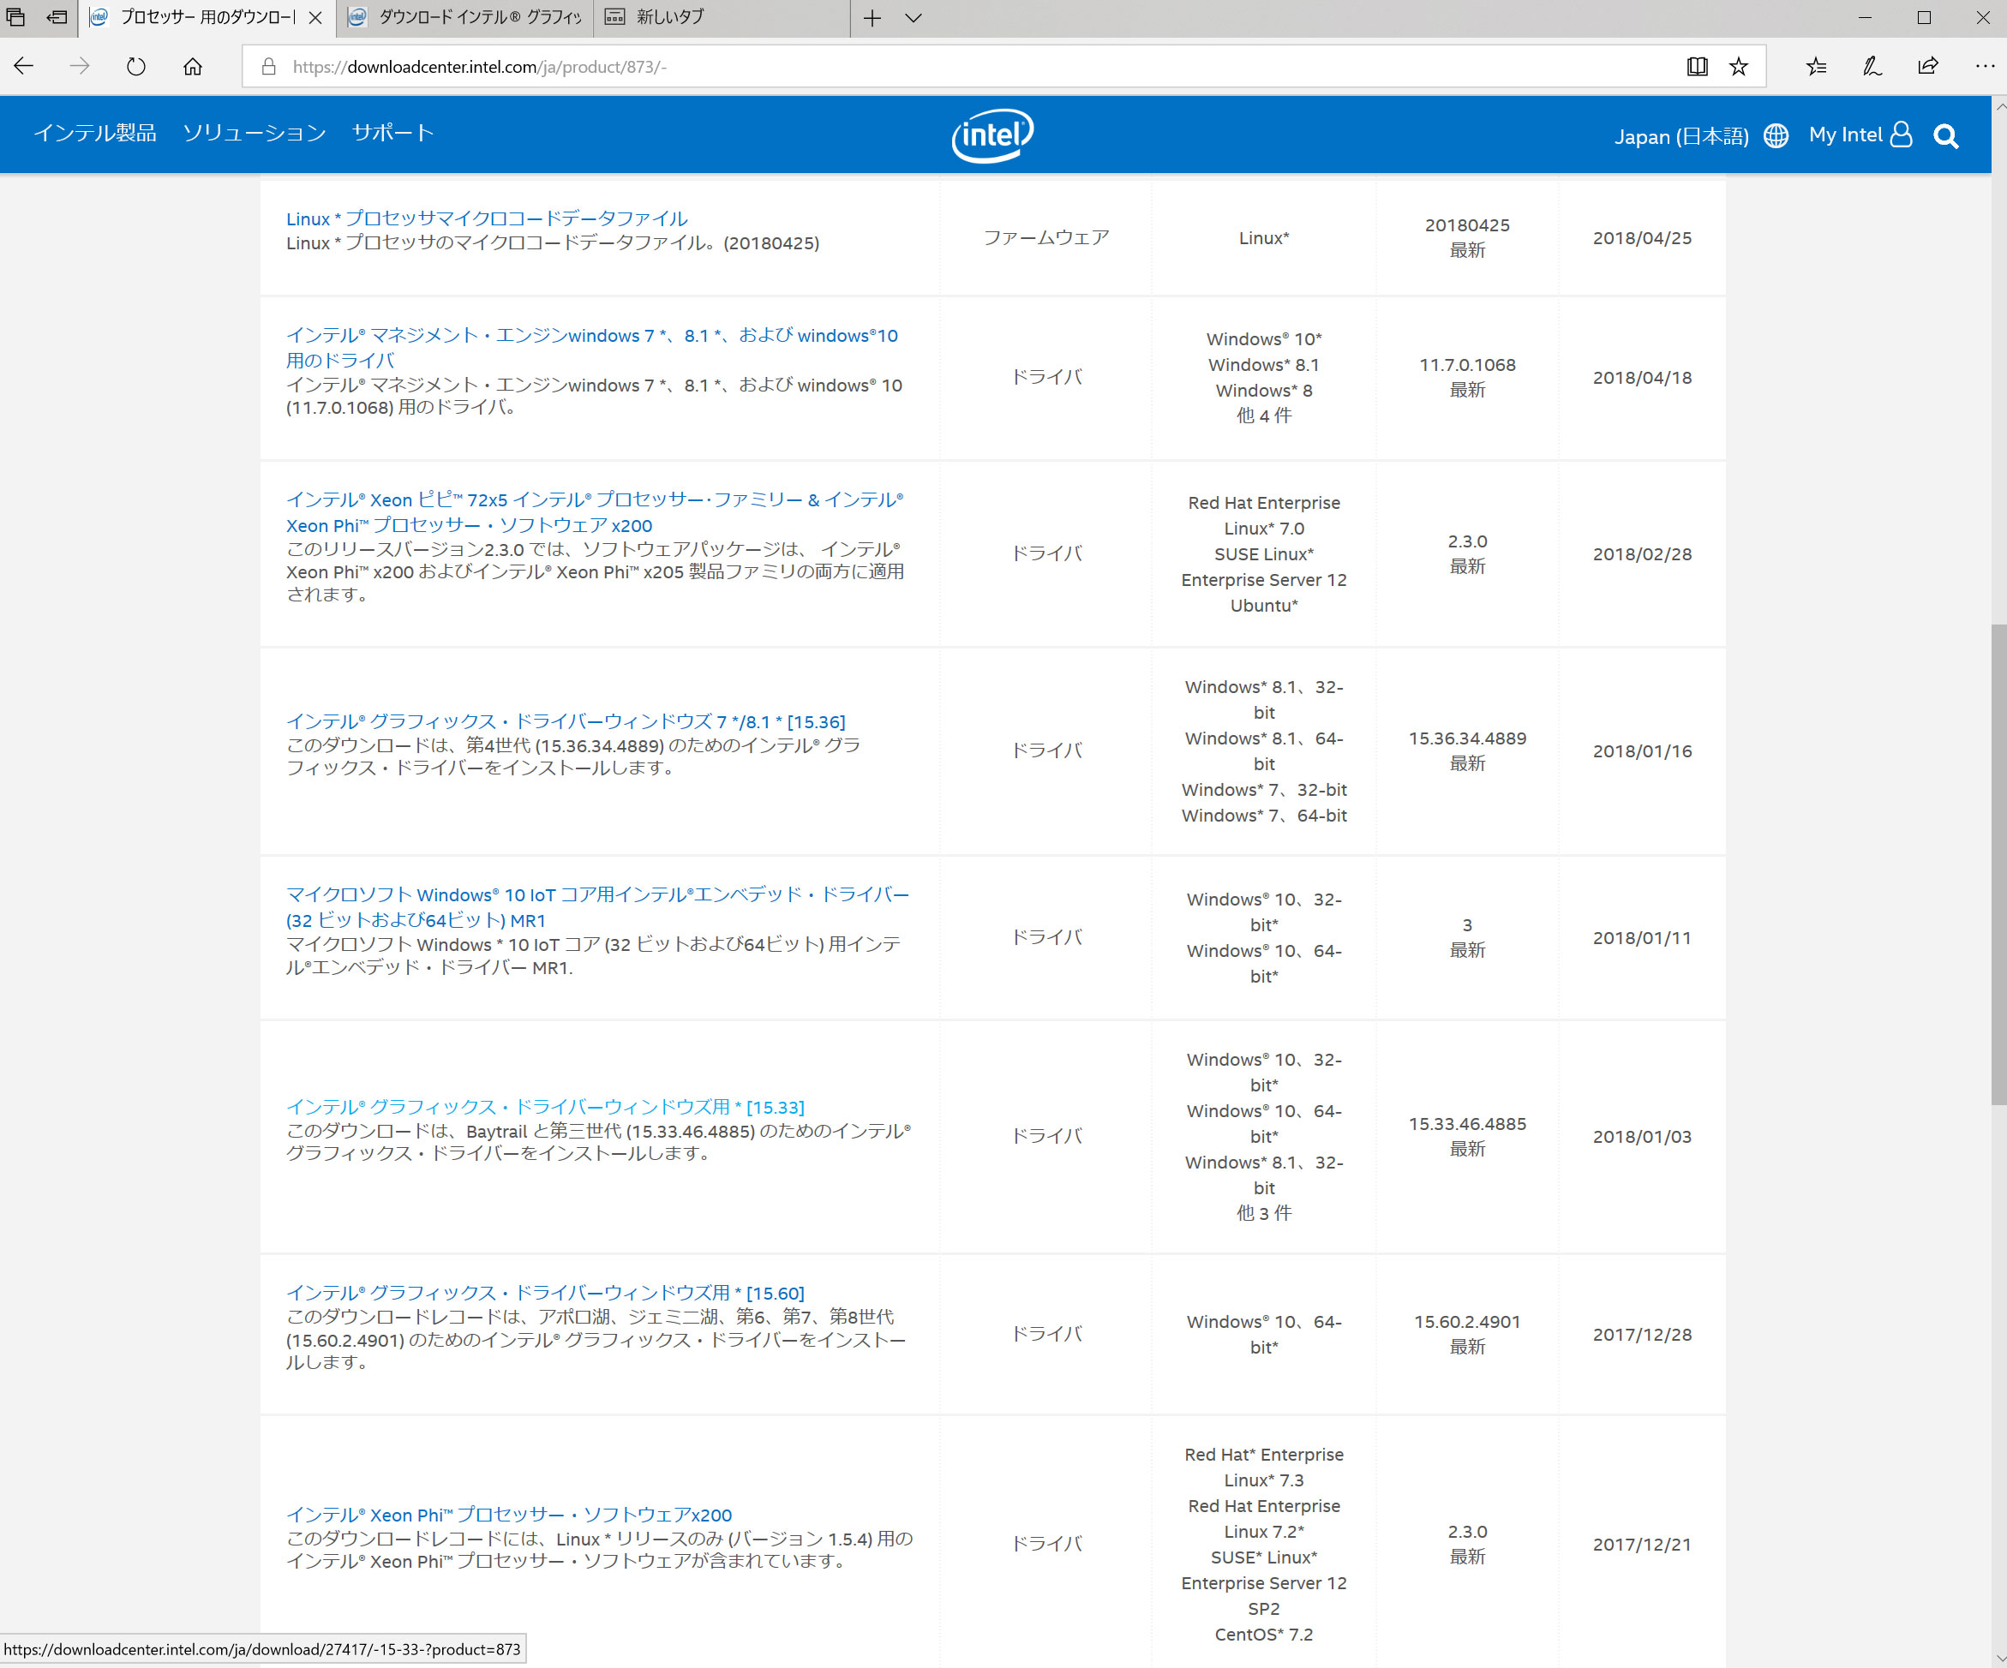Open favorites hub icon
This screenshot has width=2007, height=1668.
click(x=1816, y=66)
